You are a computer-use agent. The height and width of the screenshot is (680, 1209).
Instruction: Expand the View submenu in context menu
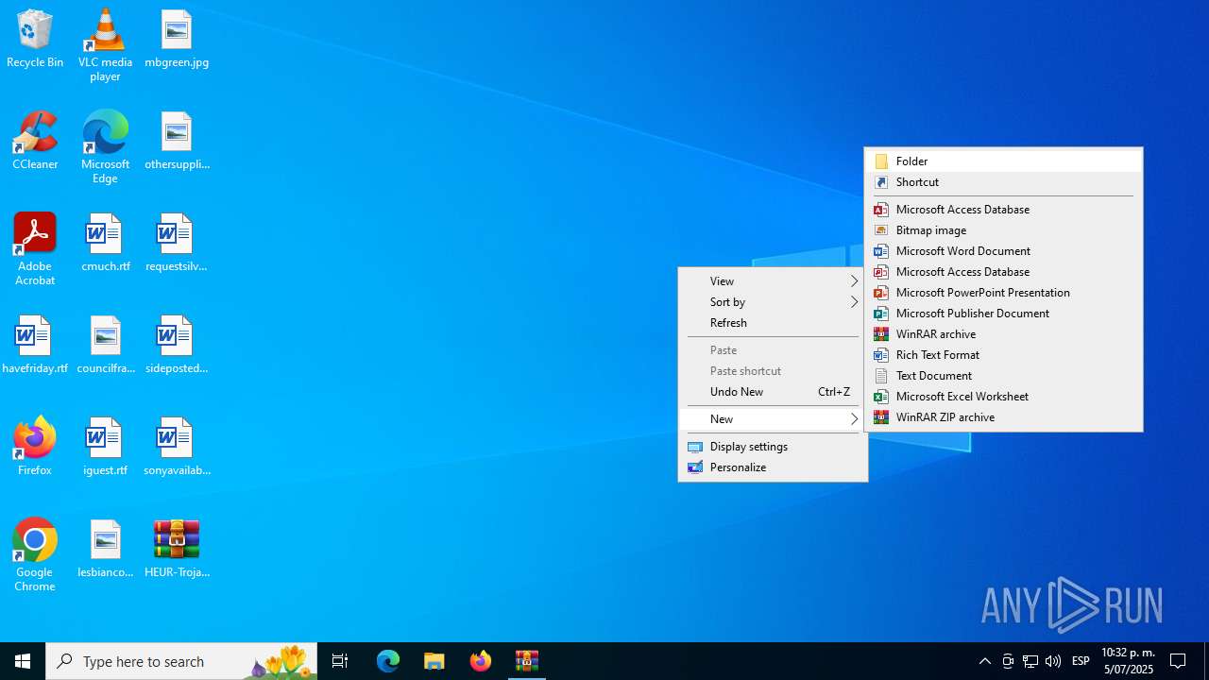[x=773, y=281]
